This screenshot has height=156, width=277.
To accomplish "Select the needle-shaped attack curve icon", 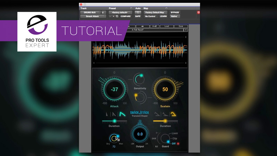I will tap(107, 114).
